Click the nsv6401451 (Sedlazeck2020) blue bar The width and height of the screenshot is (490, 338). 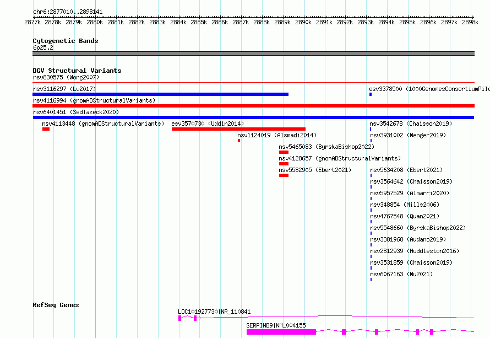click(x=253, y=117)
